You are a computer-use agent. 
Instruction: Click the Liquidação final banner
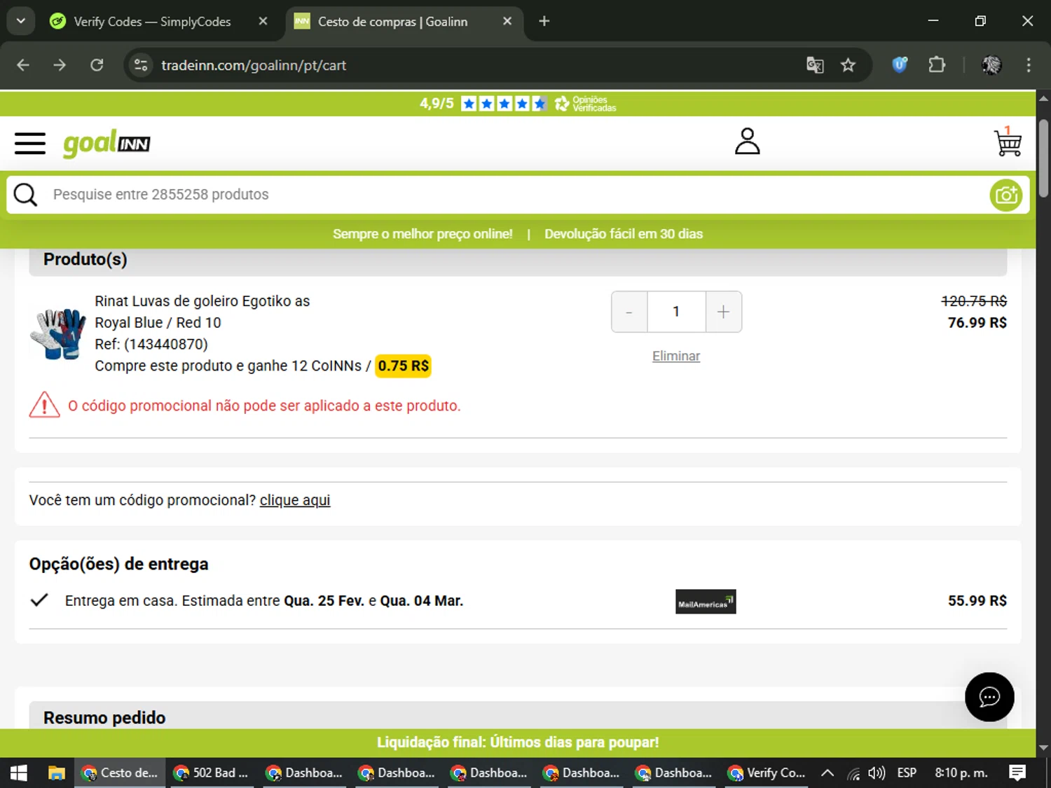pos(518,742)
